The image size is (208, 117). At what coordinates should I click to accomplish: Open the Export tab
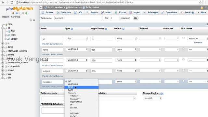(x=120, y=12)
